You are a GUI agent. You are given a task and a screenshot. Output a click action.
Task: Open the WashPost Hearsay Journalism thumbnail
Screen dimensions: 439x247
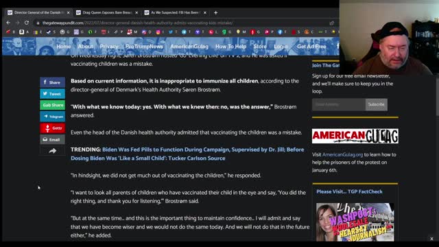tap(355, 222)
